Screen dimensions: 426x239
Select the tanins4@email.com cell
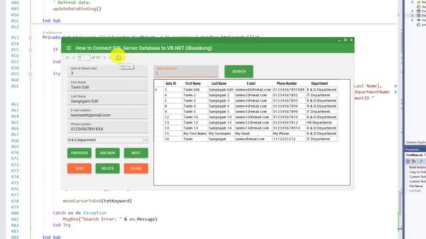click(x=253, y=106)
